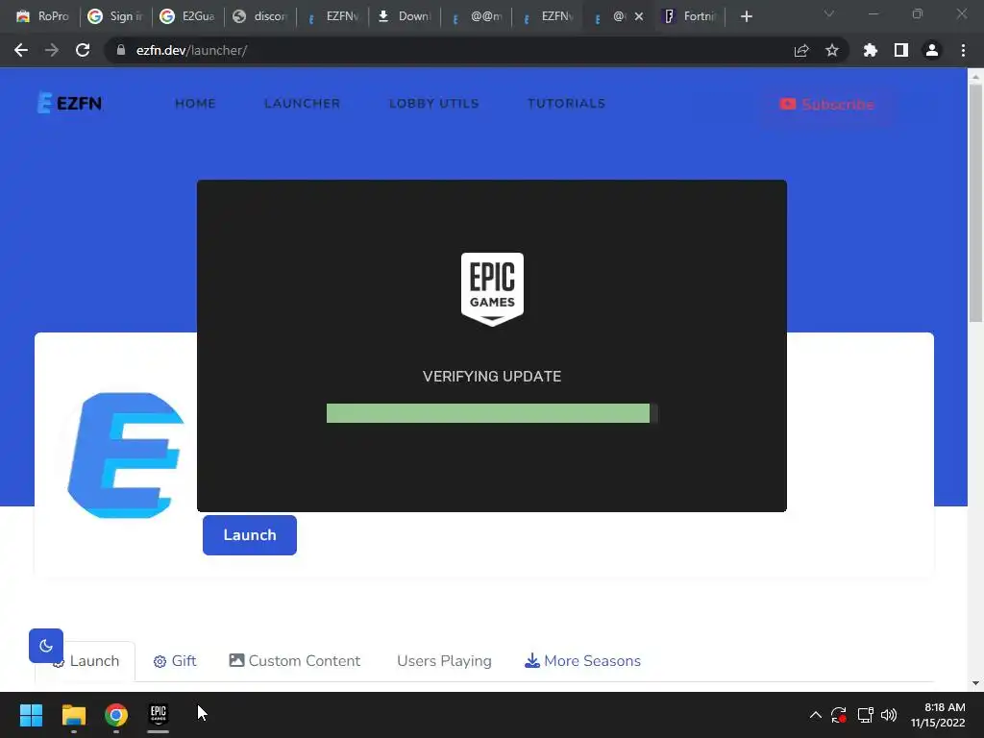Open the tab search chevron

(829, 13)
